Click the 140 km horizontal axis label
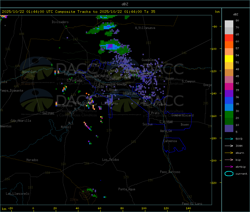The width and height of the screenshot is (250, 212). point(188,208)
